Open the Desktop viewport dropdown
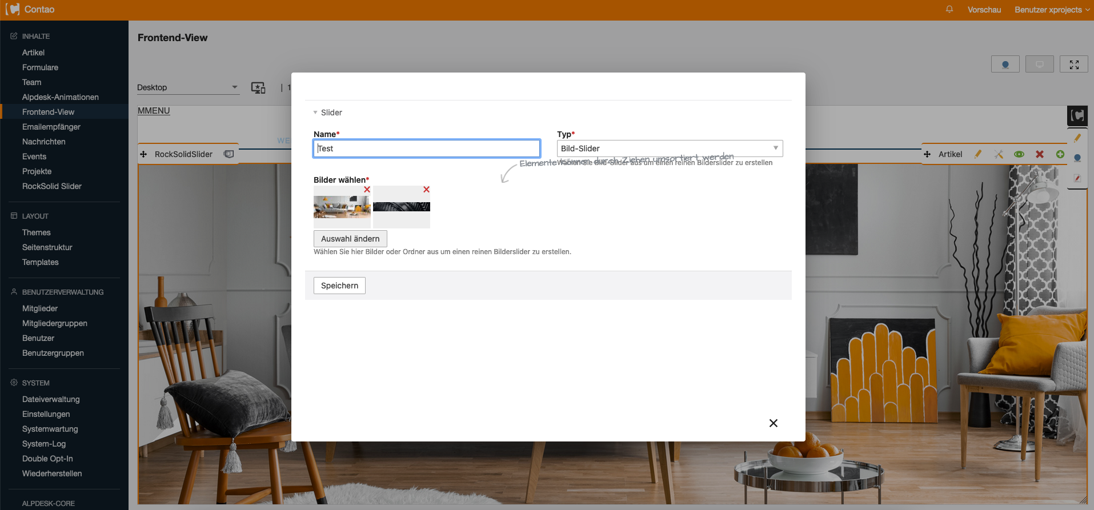The height and width of the screenshot is (510, 1094). [188, 87]
